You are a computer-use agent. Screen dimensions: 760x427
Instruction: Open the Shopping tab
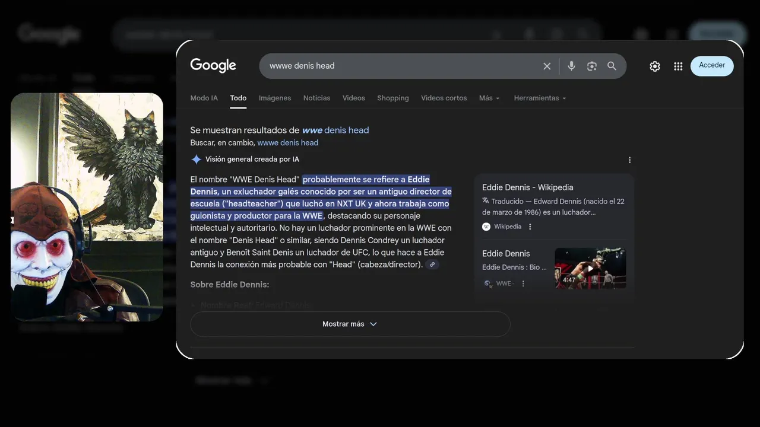pyautogui.click(x=393, y=98)
